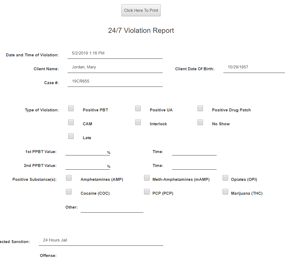
Task: Tick the CAM violation checkbox
Action: tap(71, 122)
